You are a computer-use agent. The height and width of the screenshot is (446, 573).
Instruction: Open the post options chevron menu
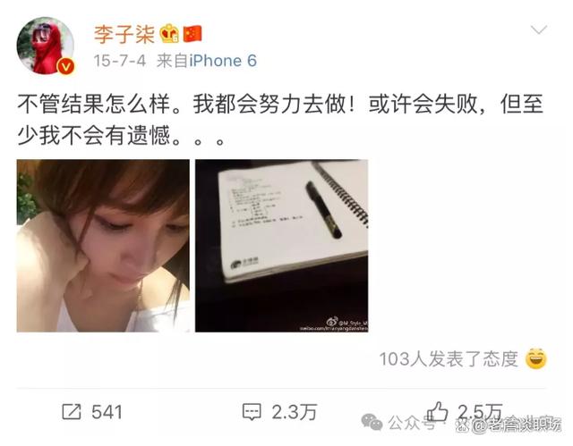[x=539, y=29]
